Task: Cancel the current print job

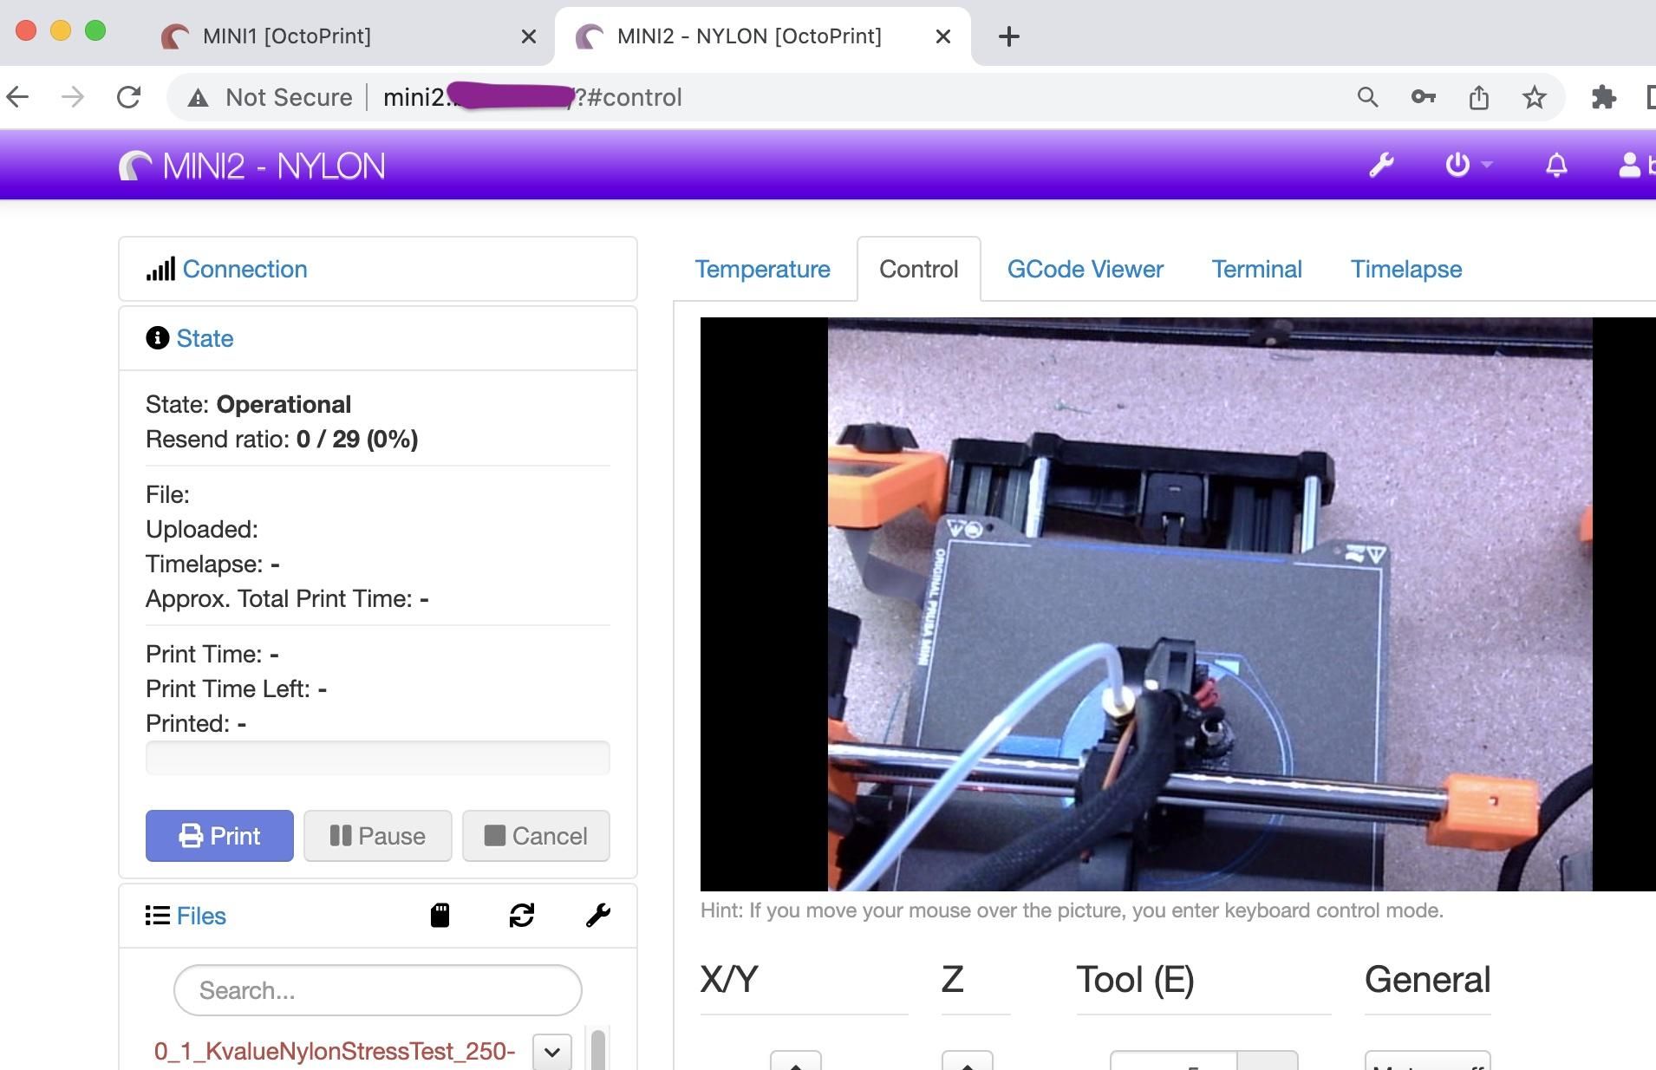Action: tap(536, 835)
